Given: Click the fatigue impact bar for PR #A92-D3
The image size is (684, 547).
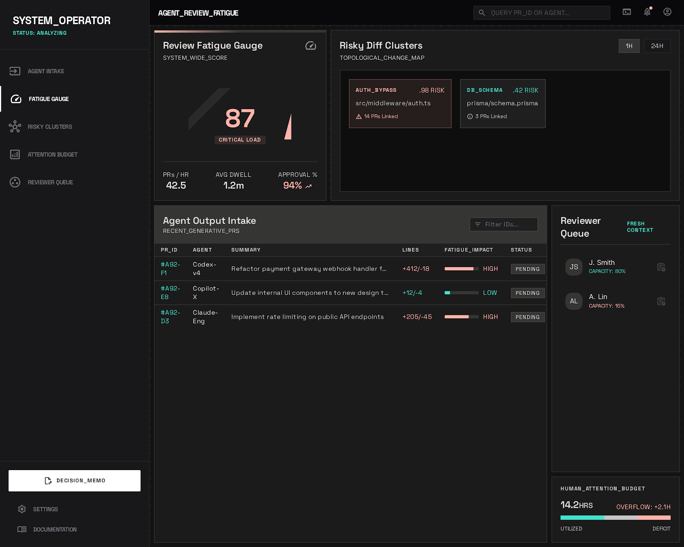Looking at the screenshot, I should [x=461, y=317].
